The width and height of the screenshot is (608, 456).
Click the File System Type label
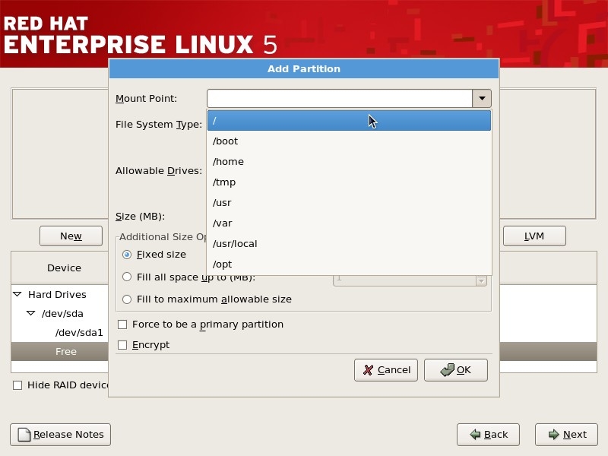click(159, 125)
